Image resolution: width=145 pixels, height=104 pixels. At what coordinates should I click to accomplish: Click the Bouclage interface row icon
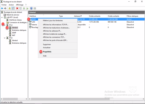pos(30,27)
